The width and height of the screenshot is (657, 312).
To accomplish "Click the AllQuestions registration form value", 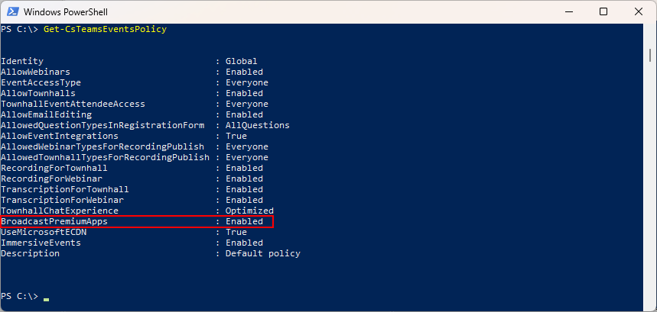I will point(257,125).
